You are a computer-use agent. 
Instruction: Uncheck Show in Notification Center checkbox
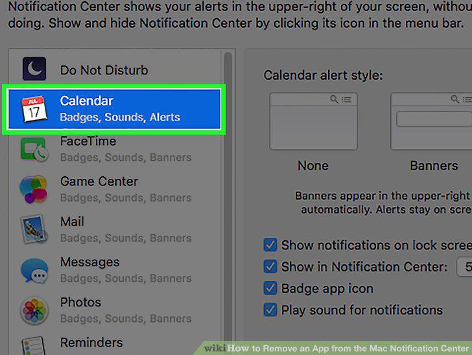(270, 266)
